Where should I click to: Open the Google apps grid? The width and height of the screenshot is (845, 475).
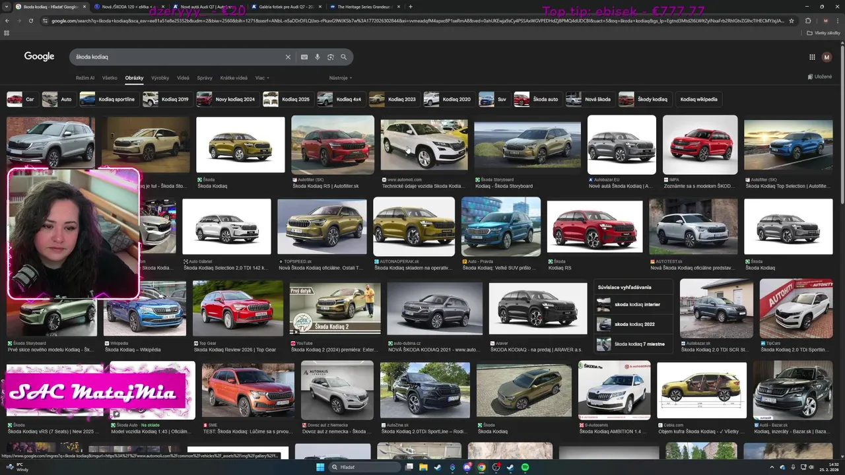coord(812,57)
